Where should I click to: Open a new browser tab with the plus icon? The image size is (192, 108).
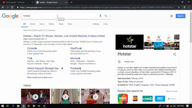[71, 2]
